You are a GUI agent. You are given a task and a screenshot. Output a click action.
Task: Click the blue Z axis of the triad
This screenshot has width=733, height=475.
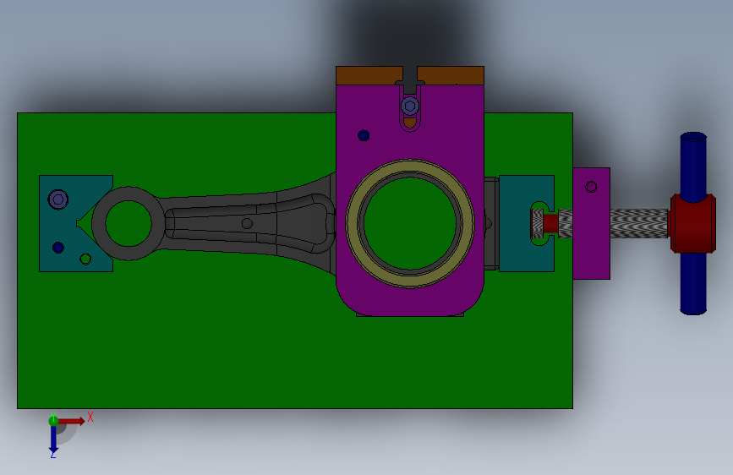pos(53,439)
